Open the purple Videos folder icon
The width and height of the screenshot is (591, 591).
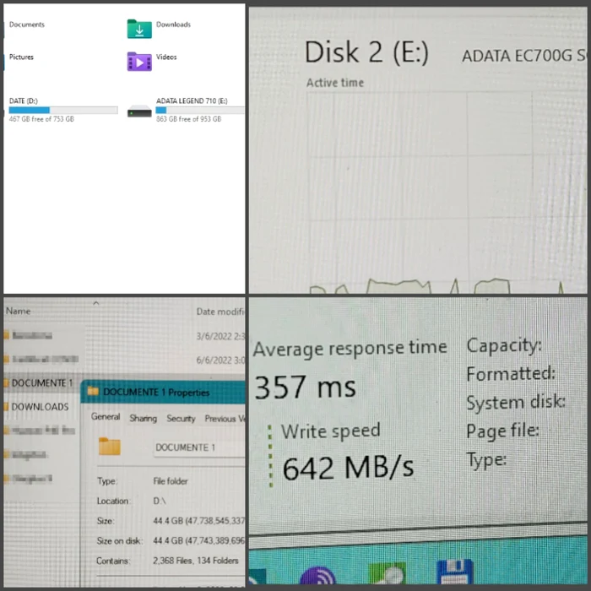(x=139, y=62)
